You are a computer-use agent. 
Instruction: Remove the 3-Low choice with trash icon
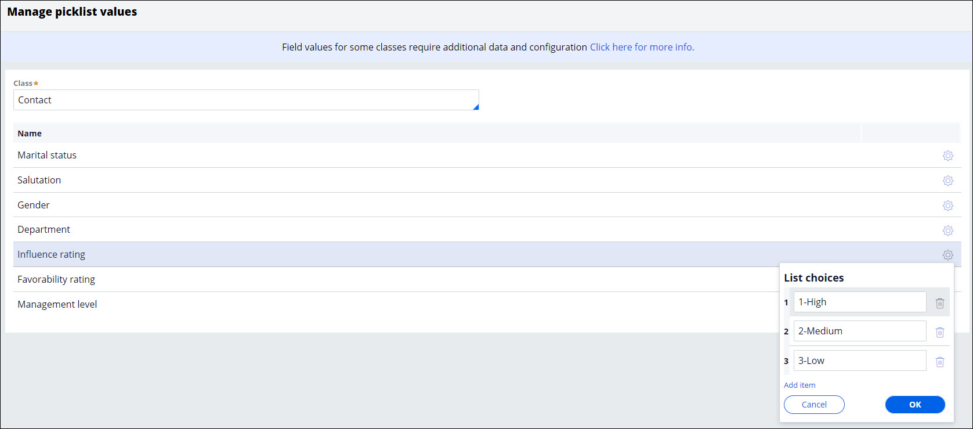940,362
